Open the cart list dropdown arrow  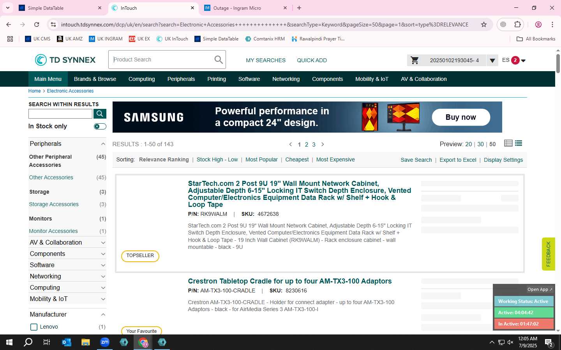pos(492,61)
